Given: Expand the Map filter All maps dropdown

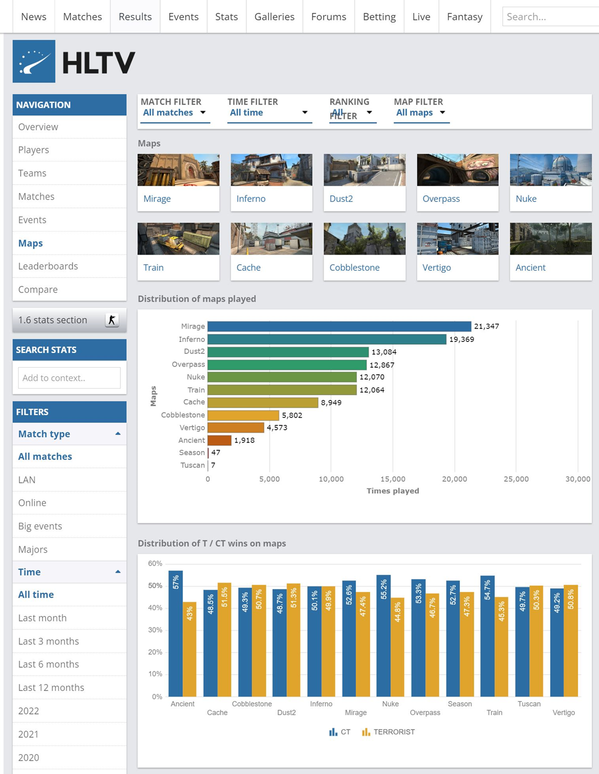Looking at the screenshot, I should 421,113.
